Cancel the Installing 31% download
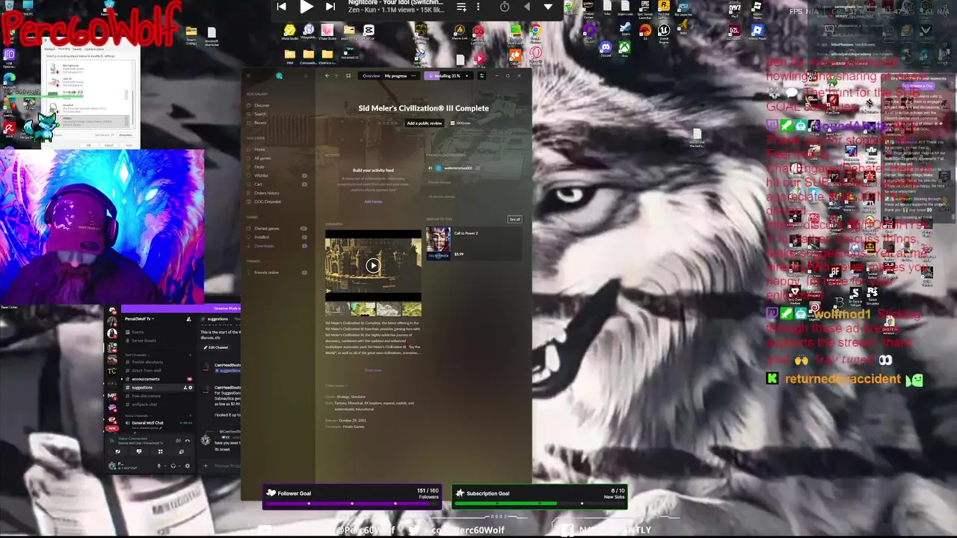Image resolution: width=957 pixels, height=538 pixels. point(467,75)
